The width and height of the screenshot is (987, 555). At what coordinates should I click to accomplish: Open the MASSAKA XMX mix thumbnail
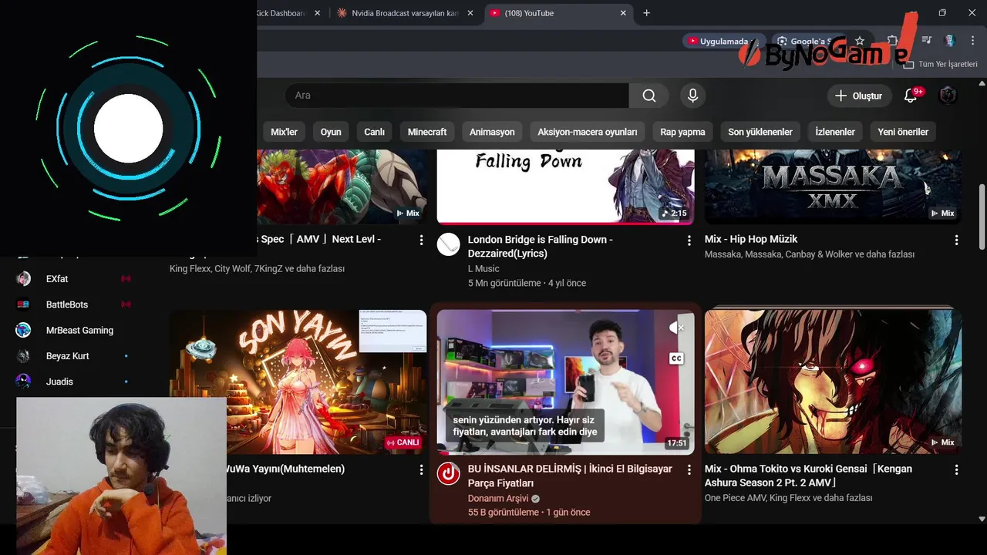click(833, 187)
